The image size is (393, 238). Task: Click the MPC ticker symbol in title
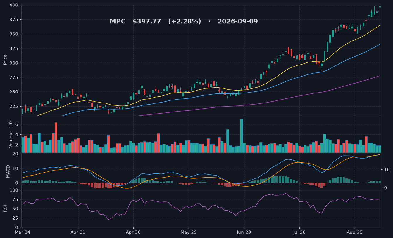118,21
